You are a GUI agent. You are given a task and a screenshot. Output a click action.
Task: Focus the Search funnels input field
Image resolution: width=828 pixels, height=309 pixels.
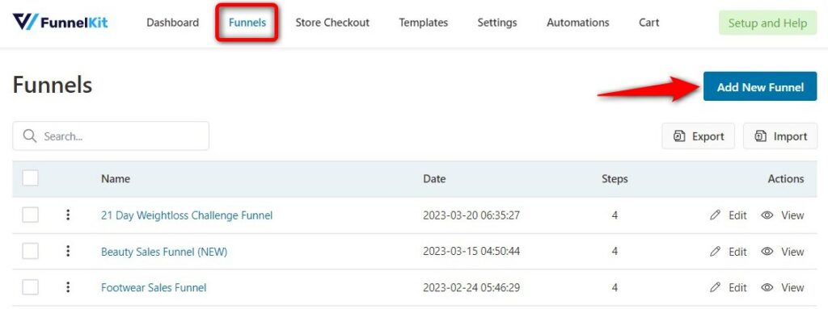point(111,136)
